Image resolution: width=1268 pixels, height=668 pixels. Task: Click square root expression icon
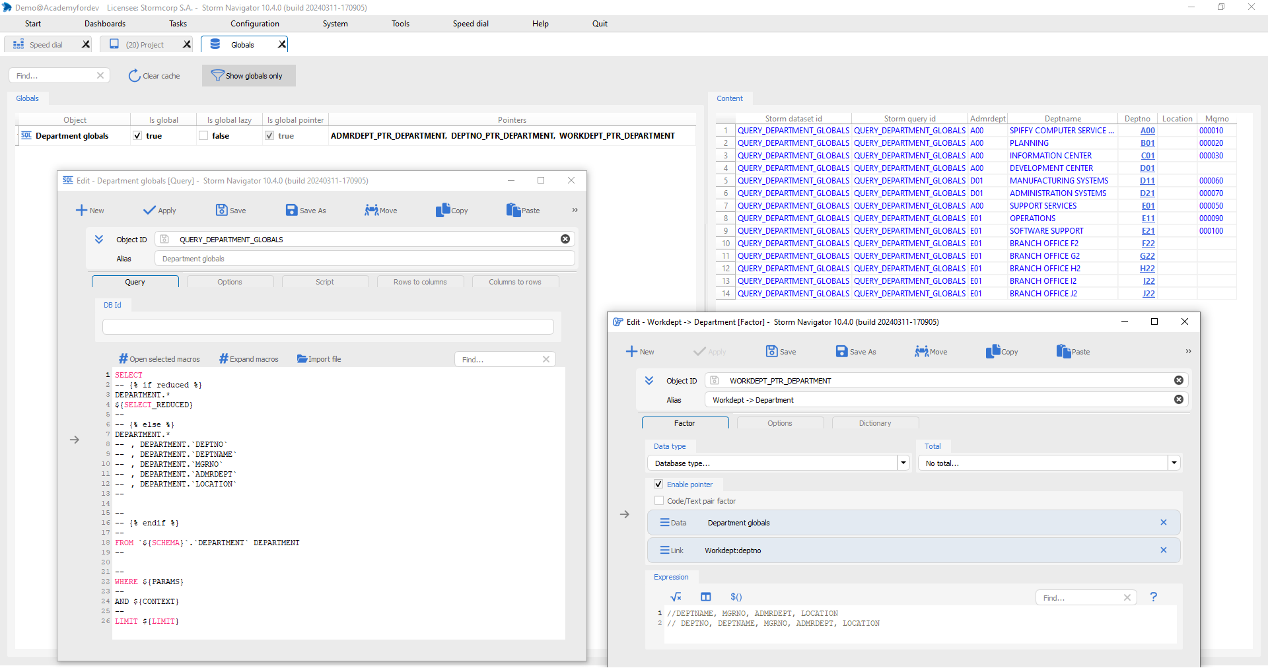[x=676, y=597]
